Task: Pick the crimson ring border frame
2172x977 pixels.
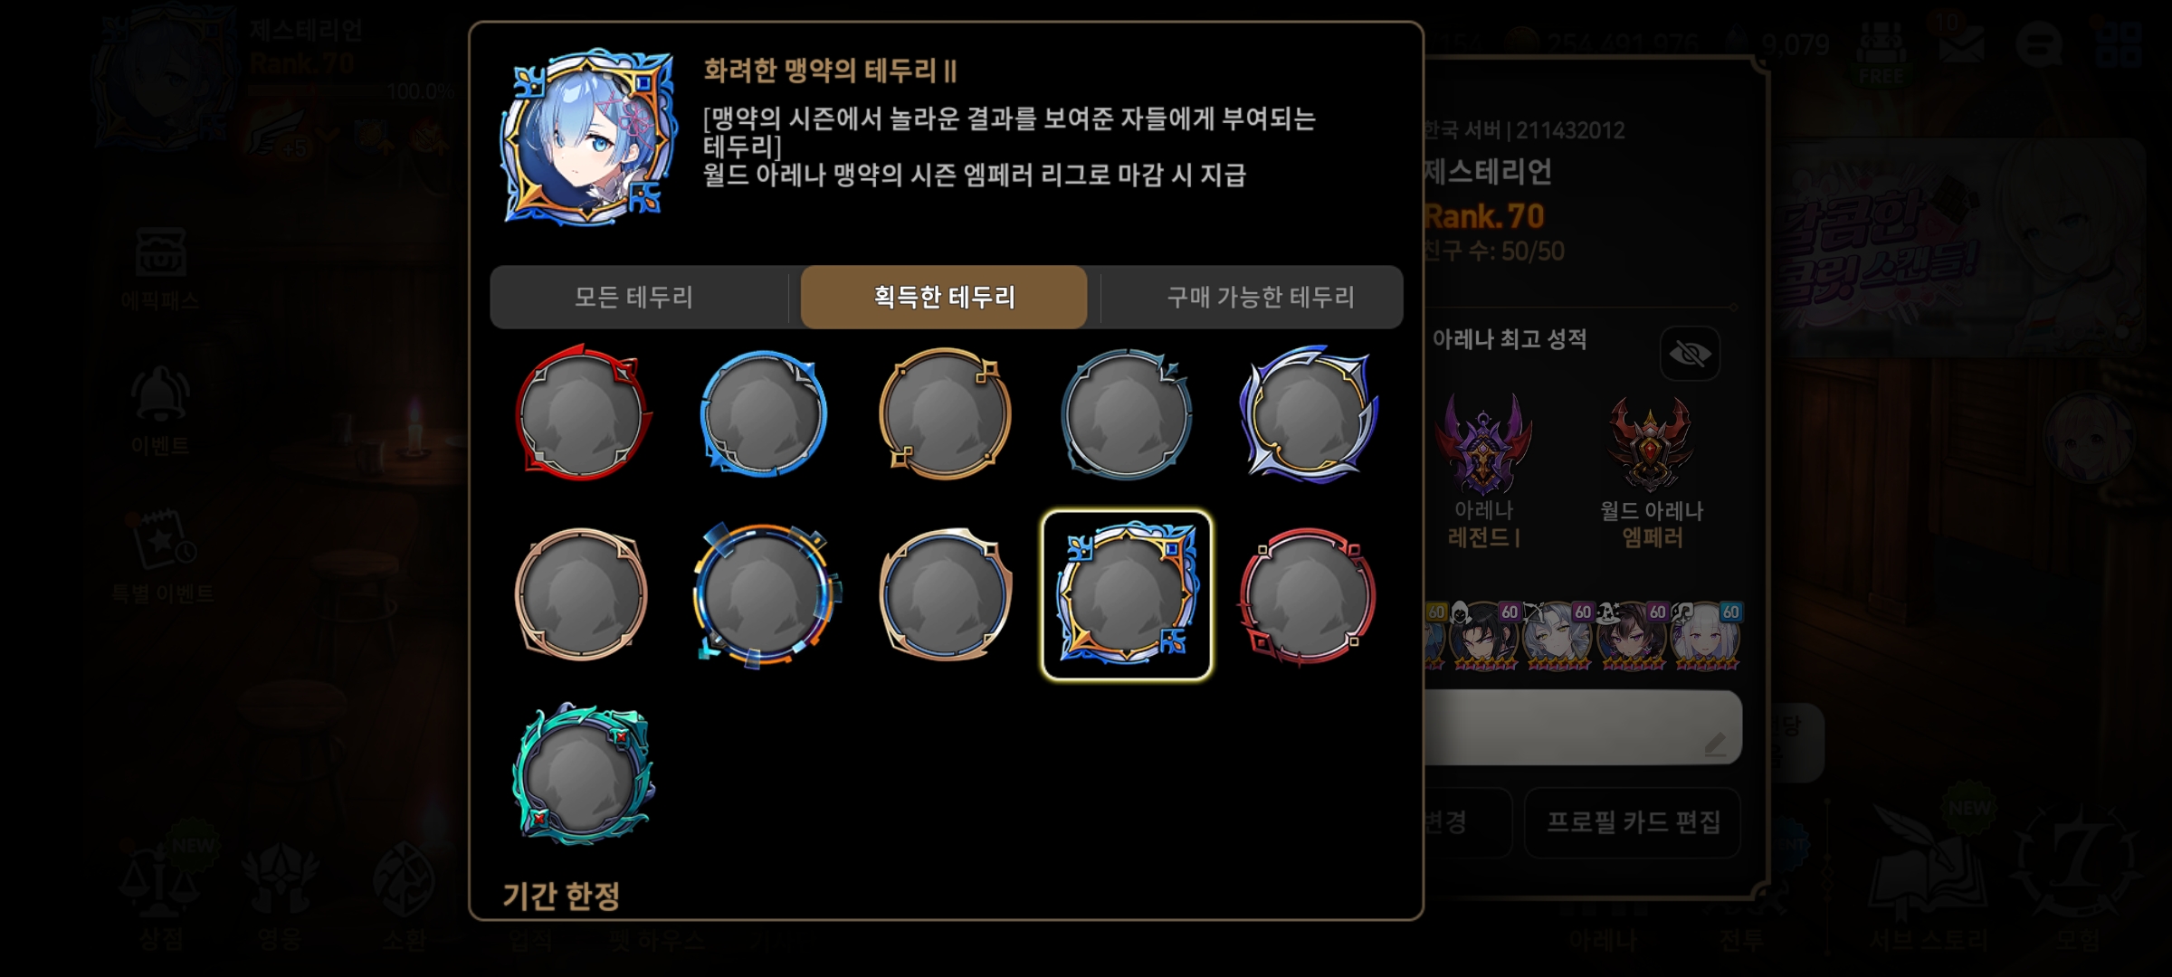Action: pos(1308,594)
